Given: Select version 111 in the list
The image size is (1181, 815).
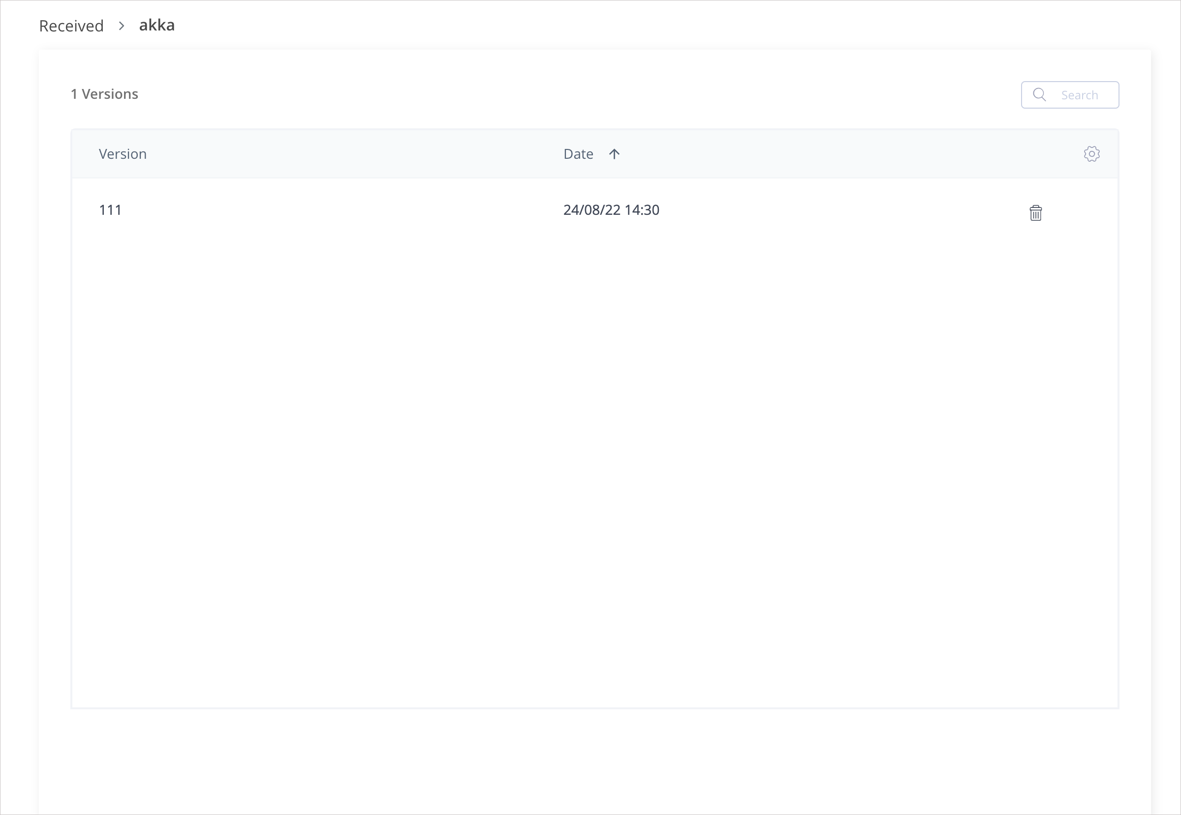Looking at the screenshot, I should [110, 210].
